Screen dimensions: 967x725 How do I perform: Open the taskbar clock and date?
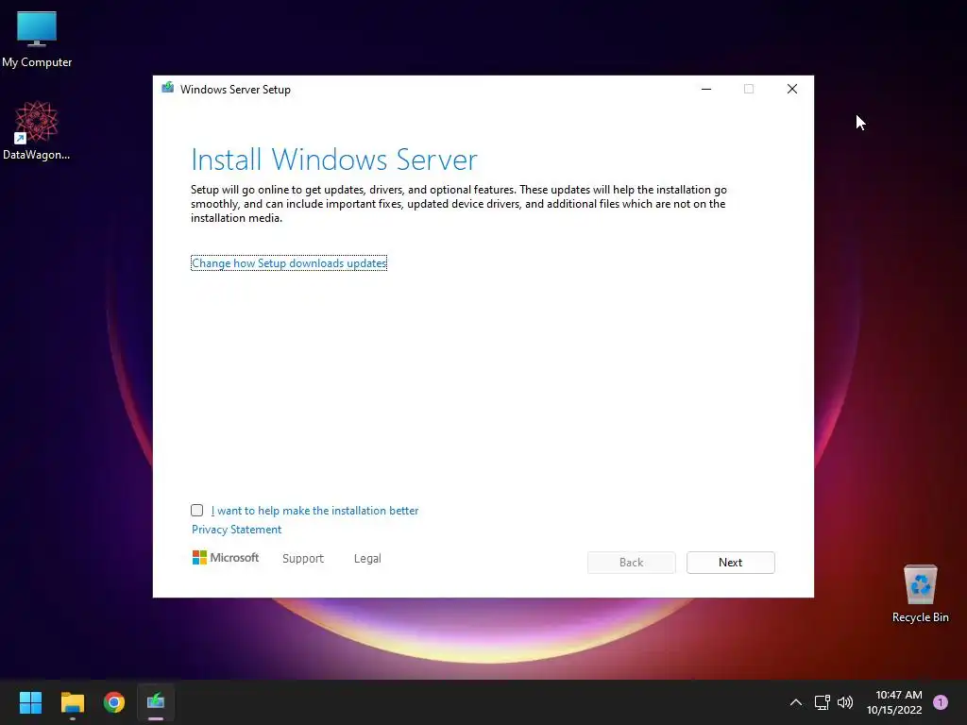point(895,702)
